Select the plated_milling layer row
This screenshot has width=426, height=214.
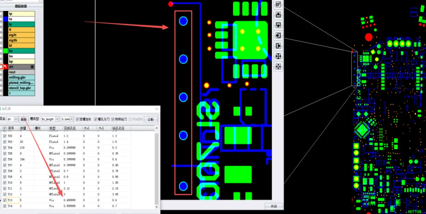tap(22, 83)
